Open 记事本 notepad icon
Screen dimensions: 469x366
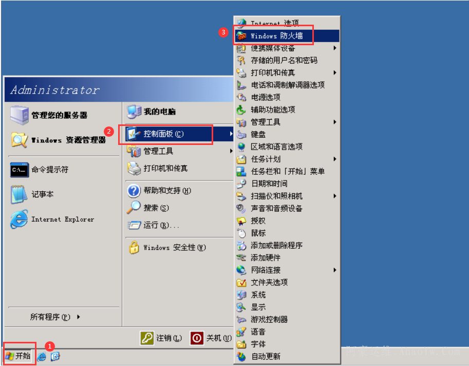click(x=18, y=194)
